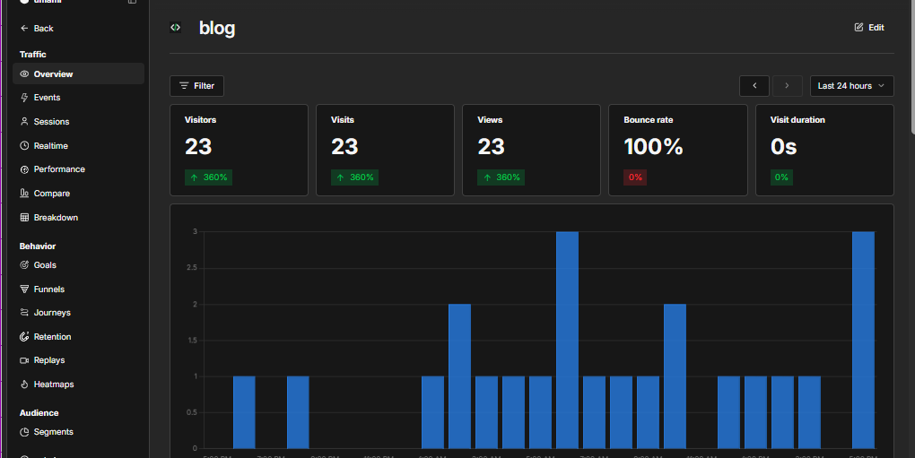The height and width of the screenshot is (458, 915).
Task: Click the Funnels funnel icon
Action: (x=24, y=289)
